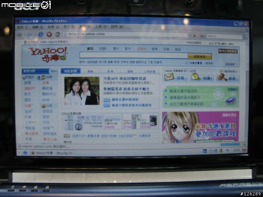263x197 pixels.
Task: Click the search magnifier in Firefox search box
Action: click(245, 37)
